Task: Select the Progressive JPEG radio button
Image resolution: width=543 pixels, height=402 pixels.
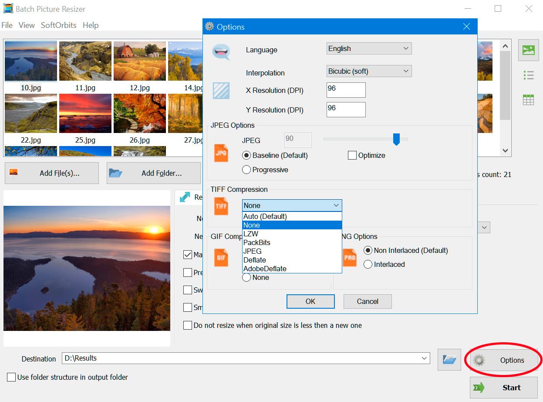Action: [x=246, y=170]
